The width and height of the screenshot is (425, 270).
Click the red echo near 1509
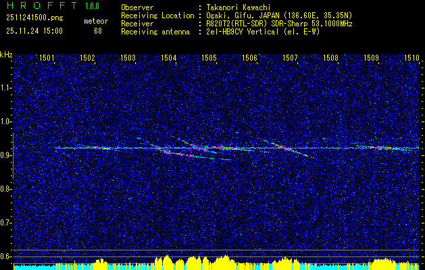[x=382, y=148]
